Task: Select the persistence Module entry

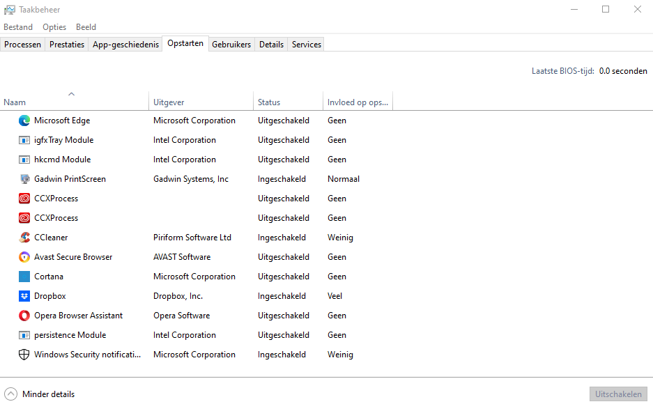Action: point(70,335)
